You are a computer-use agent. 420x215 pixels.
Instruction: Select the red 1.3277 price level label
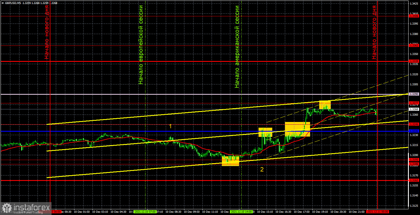click(414, 103)
